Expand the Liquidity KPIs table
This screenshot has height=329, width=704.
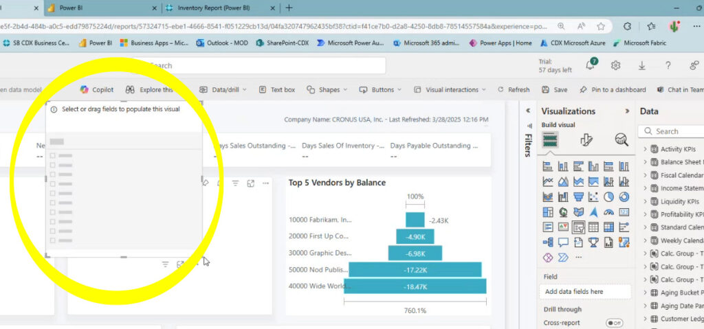(x=645, y=201)
